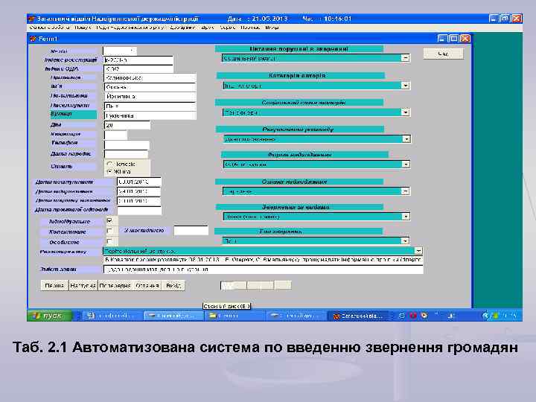Image resolution: width=536 pixels, height=402 pixels.
Task: Open the 'Резолюція кому' dropdown arrow
Action: [x=418, y=251]
